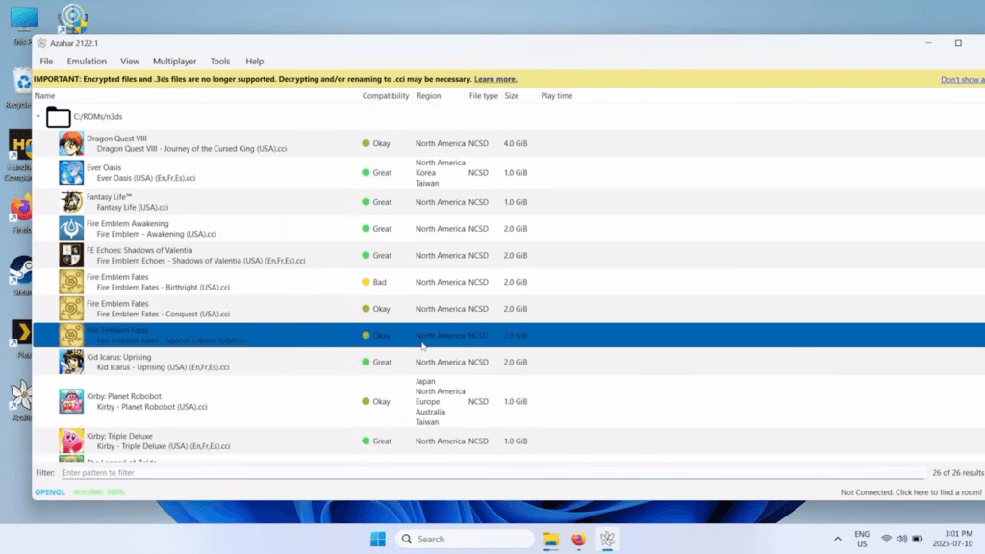Show hidden system tray icons chevron

click(838, 539)
